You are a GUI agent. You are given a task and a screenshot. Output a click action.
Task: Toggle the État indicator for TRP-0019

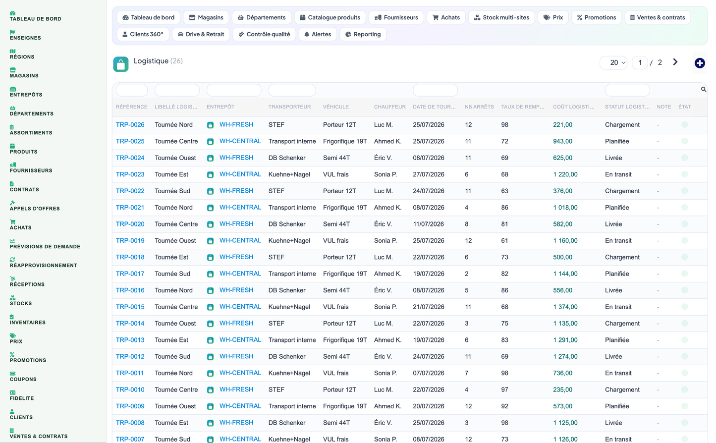tap(684, 240)
